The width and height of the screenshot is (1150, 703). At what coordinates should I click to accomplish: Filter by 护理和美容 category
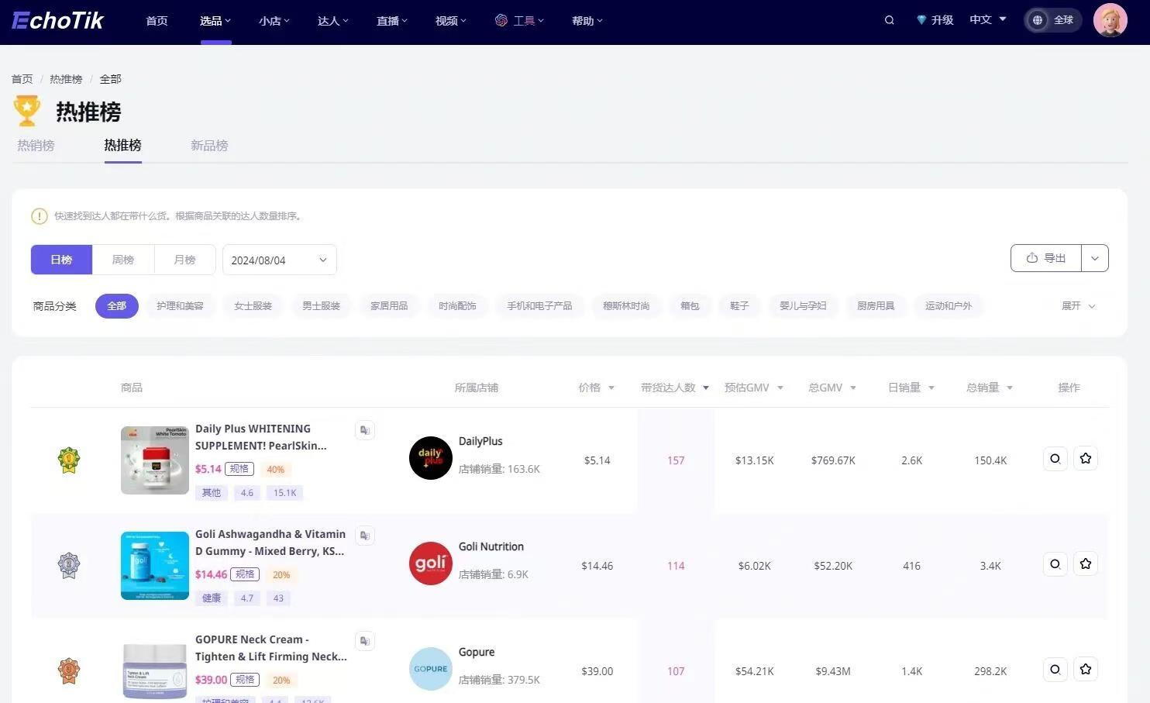point(180,306)
